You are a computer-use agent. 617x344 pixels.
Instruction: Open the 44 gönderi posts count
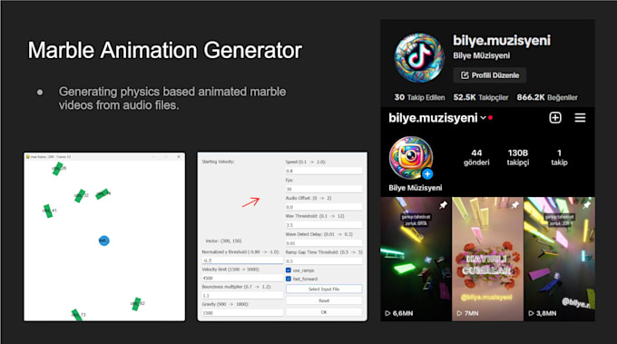(x=476, y=157)
